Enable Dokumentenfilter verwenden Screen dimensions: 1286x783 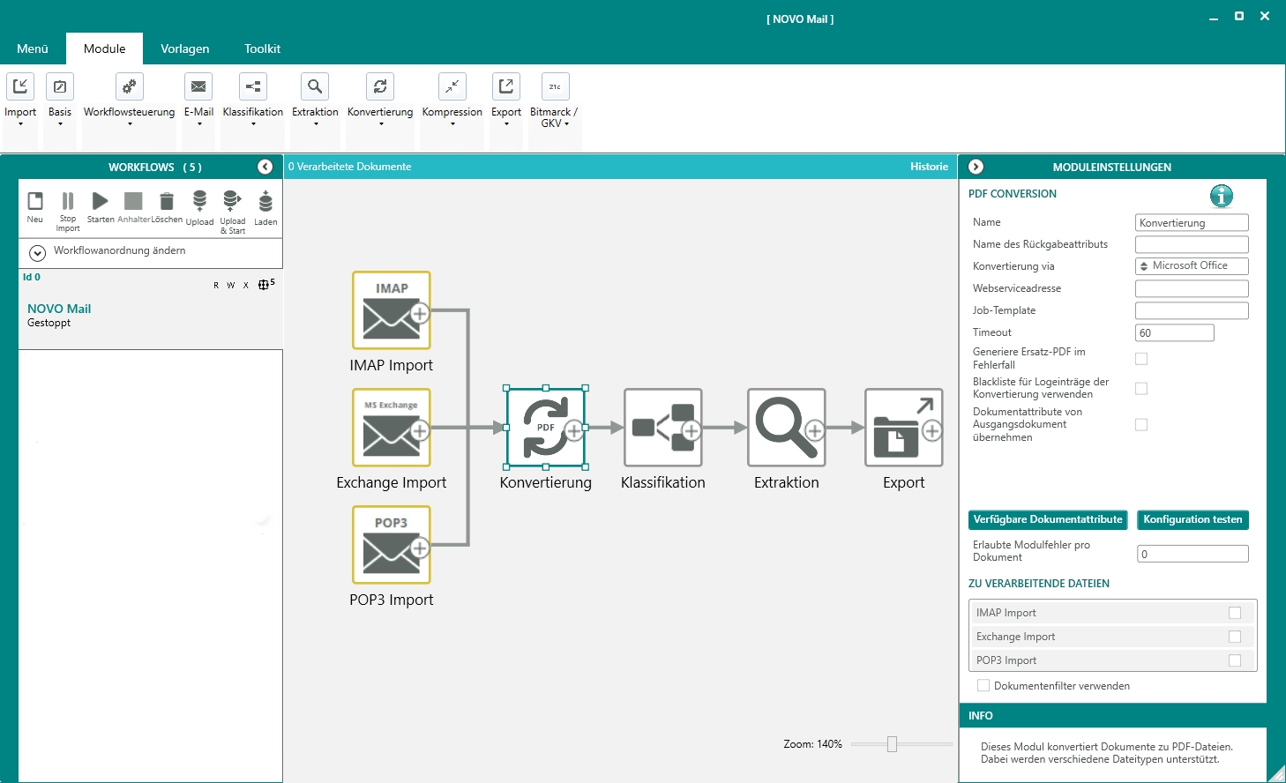[x=983, y=685]
